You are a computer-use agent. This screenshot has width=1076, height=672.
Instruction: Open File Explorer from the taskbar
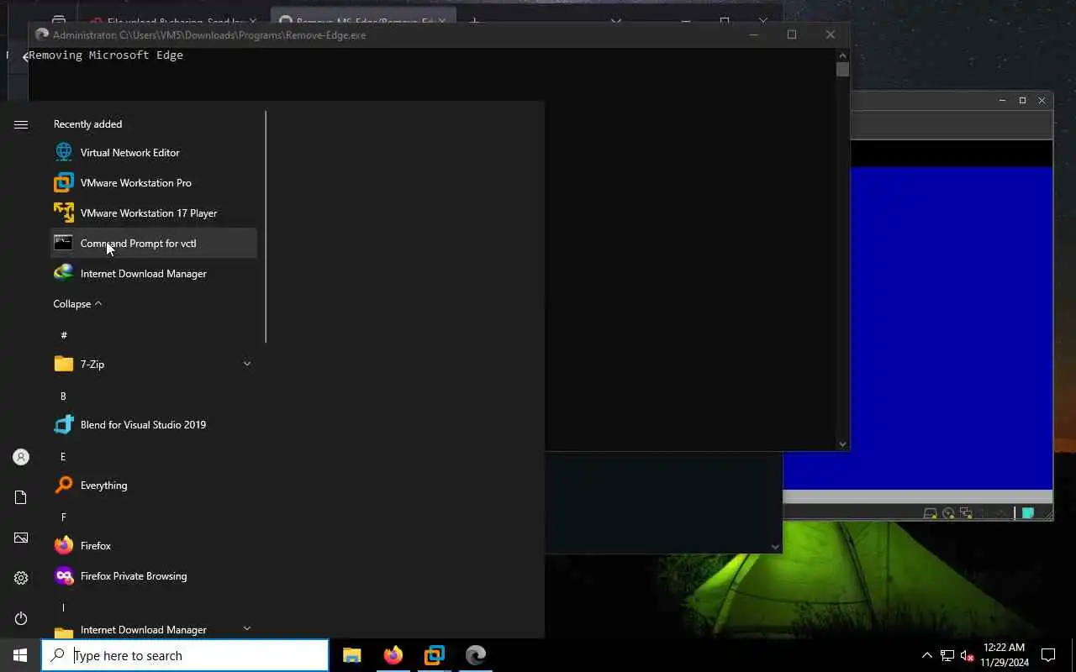tap(352, 655)
